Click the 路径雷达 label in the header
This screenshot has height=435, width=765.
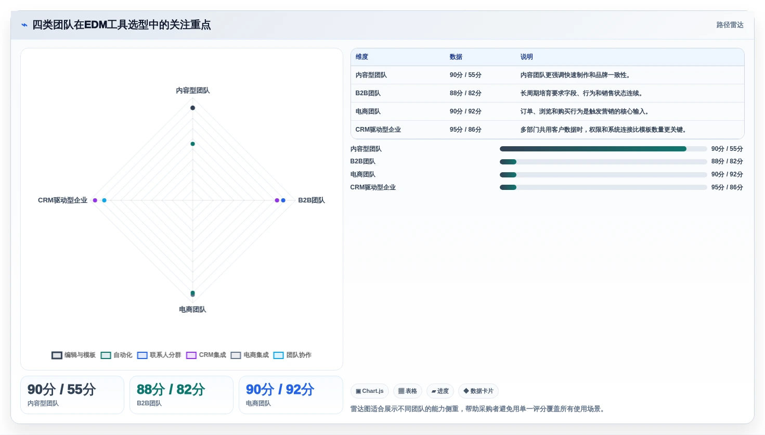730,25
